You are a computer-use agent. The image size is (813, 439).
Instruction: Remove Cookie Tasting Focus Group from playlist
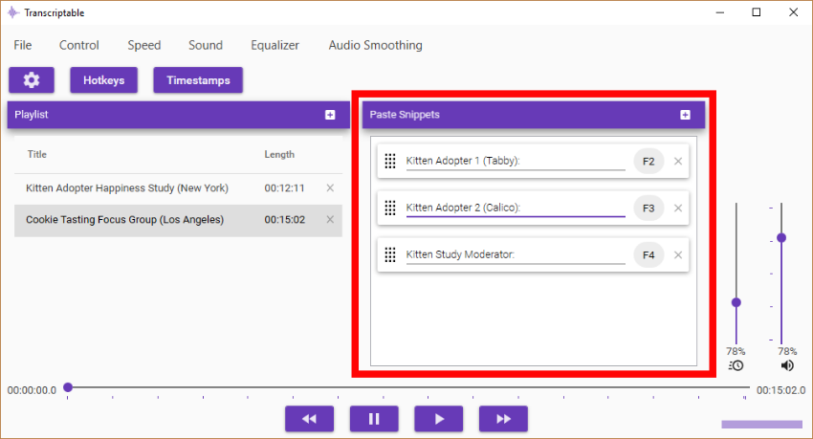[330, 220]
